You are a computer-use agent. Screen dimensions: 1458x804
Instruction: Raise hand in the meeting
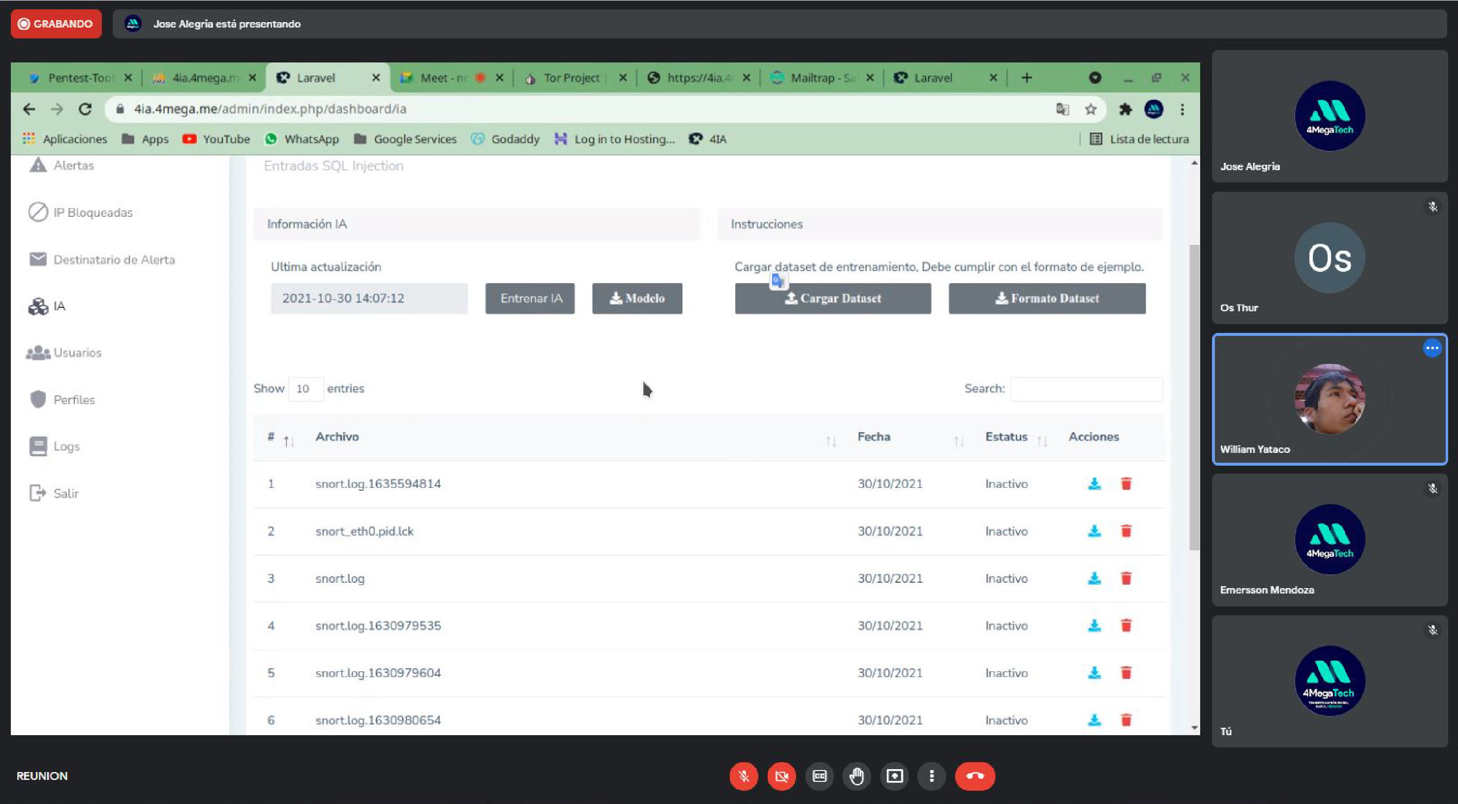[856, 776]
